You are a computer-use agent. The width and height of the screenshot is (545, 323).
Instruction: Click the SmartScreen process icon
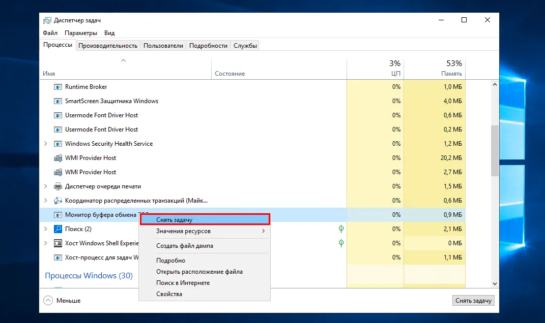pos(58,101)
